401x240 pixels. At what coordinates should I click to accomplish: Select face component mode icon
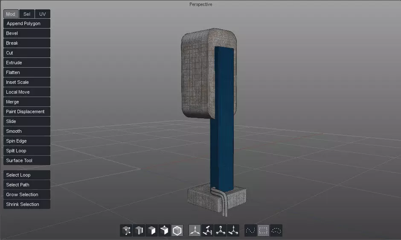point(151,231)
